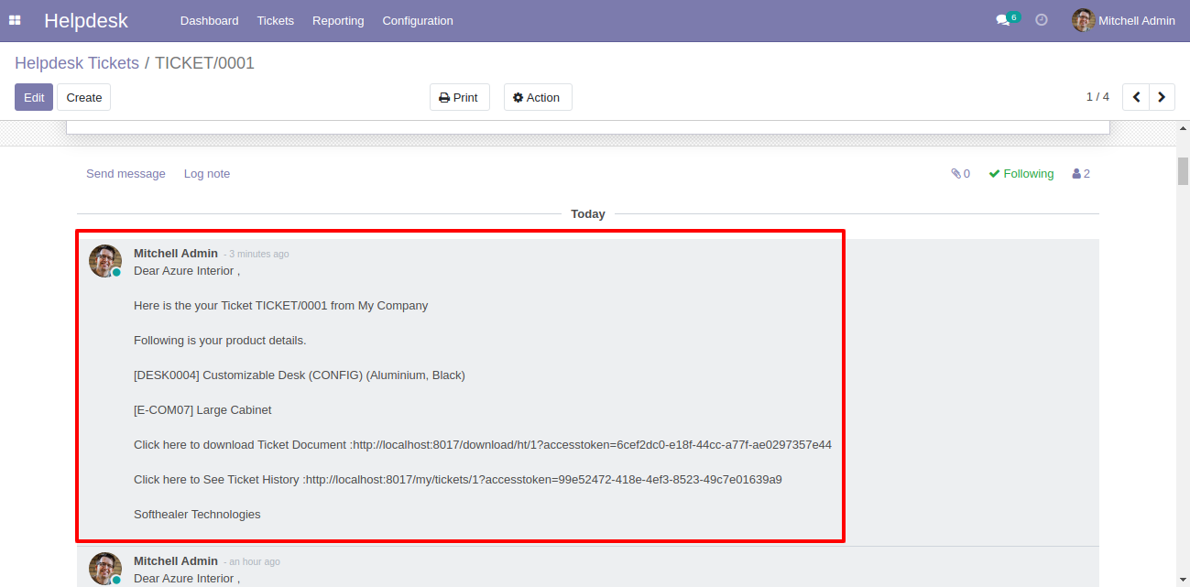Click 'Following is your product details.' text

[x=220, y=341]
